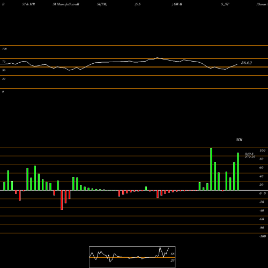
Task: Click the RSI axis label 70
Action: (4, 62)
